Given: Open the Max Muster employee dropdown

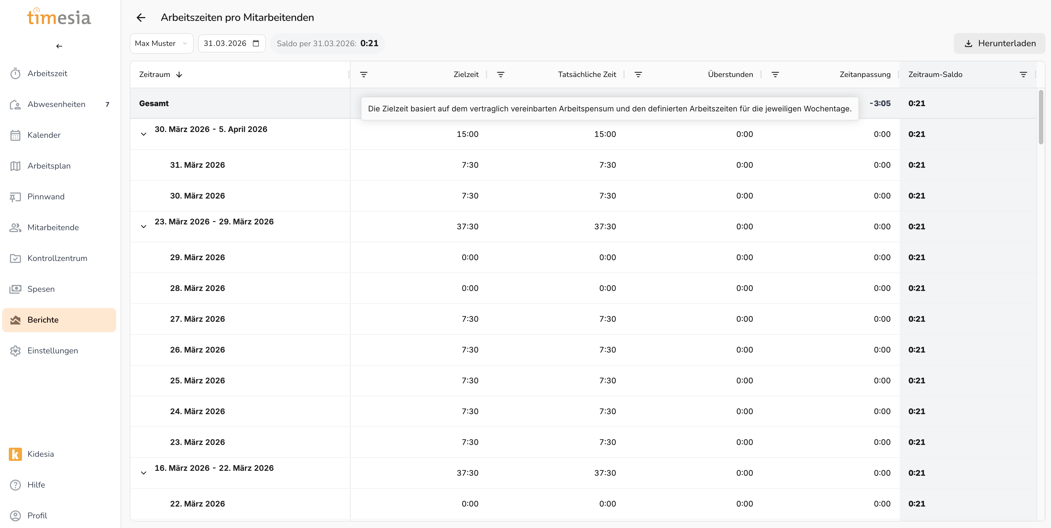Looking at the screenshot, I should (161, 43).
